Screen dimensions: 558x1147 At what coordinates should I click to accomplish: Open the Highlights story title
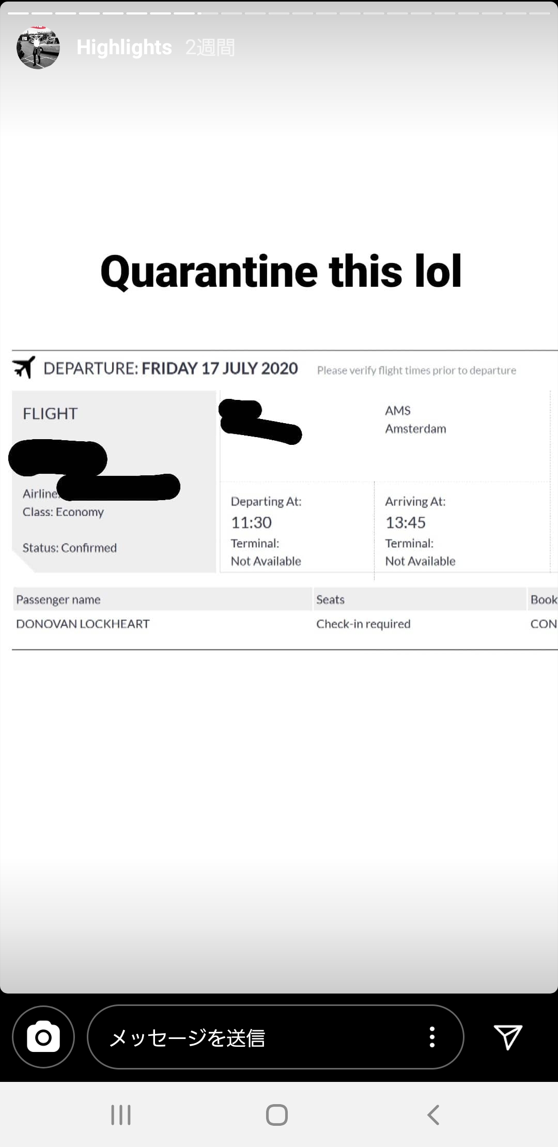click(x=124, y=48)
